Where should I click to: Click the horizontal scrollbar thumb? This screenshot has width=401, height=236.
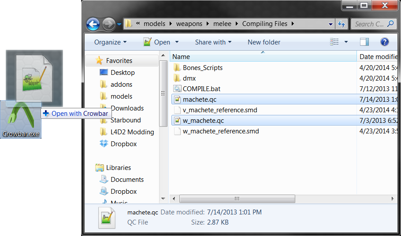click(238, 199)
